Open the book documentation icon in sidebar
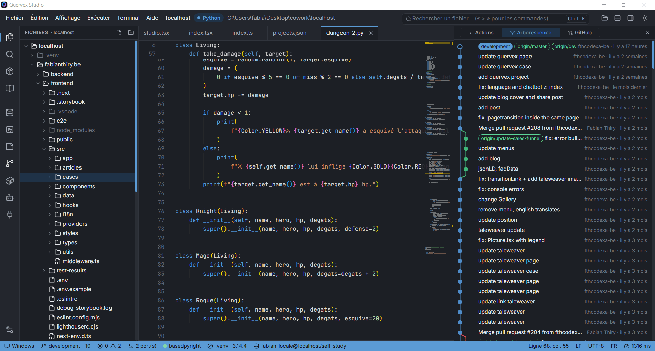Viewport: 655px width, 351px height. 10,89
